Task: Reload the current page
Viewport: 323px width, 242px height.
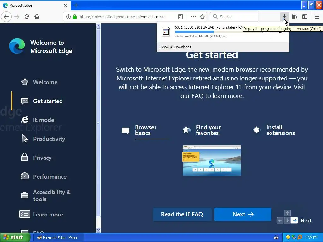Action: [27, 17]
